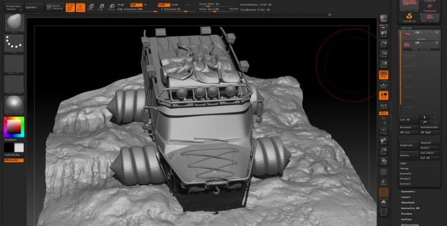The width and height of the screenshot is (447, 226).
Task: Toggle the Edit mode button
Action: tap(70, 7)
